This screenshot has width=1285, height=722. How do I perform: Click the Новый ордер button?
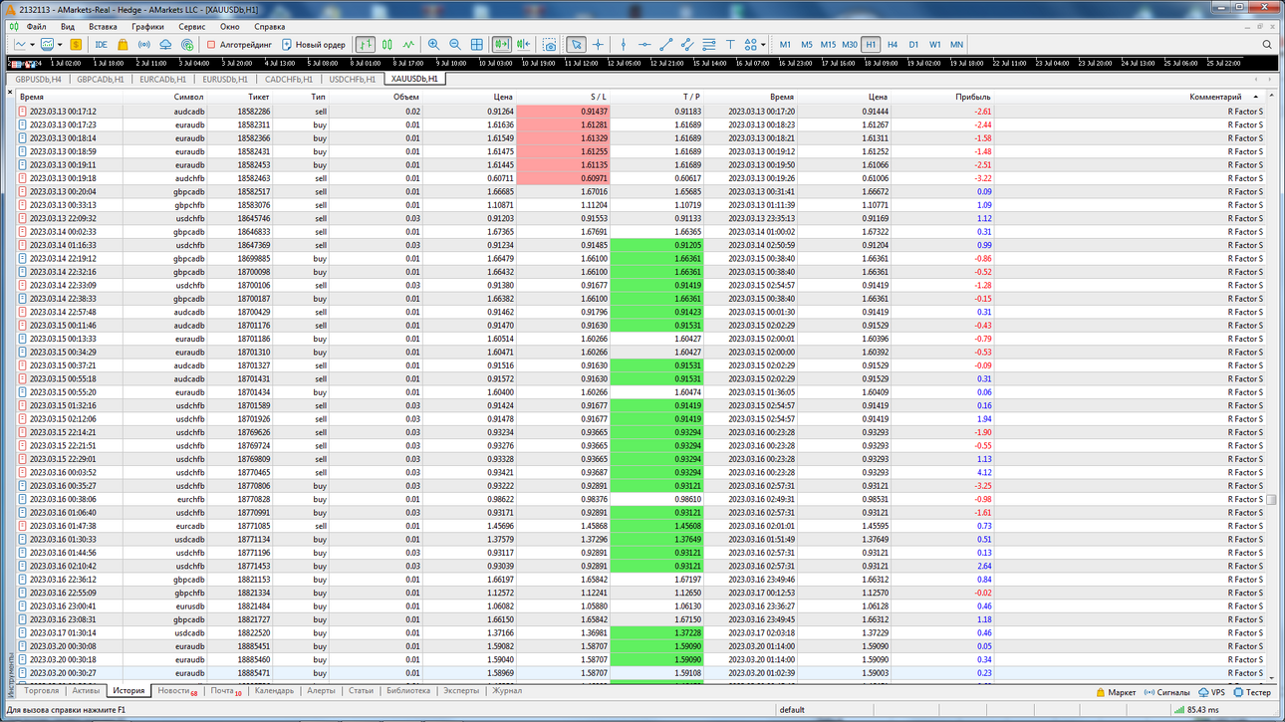[x=314, y=45]
